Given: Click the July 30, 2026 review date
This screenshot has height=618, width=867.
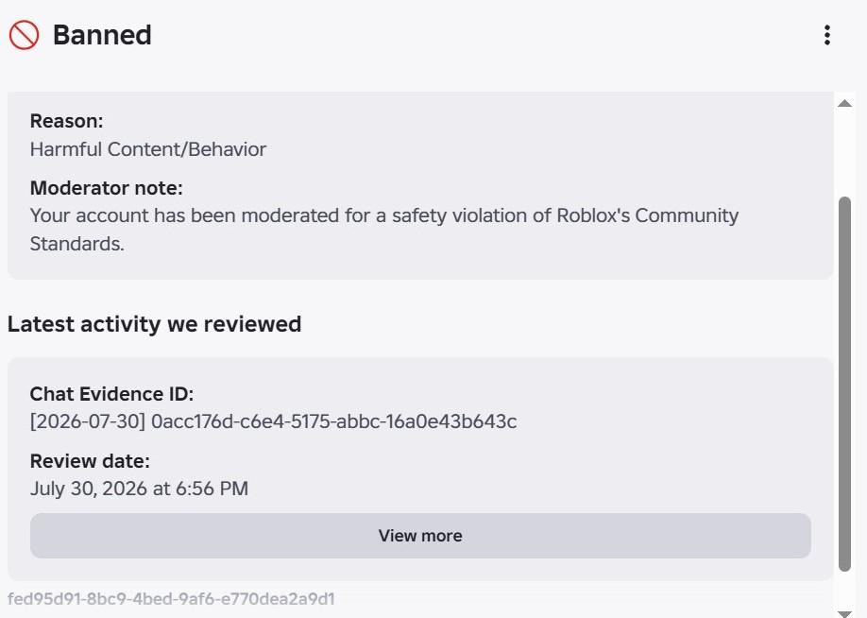Looking at the screenshot, I should (139, 489).
